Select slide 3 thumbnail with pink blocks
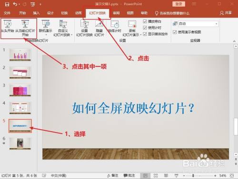Viewport: 238px width, 179px height. coord(20,90)
